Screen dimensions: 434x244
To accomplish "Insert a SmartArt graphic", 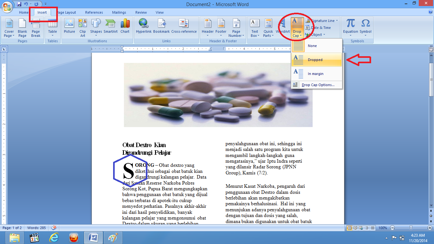I will pos(110,27).
